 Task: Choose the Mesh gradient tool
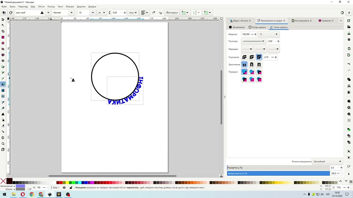(3, 96)
